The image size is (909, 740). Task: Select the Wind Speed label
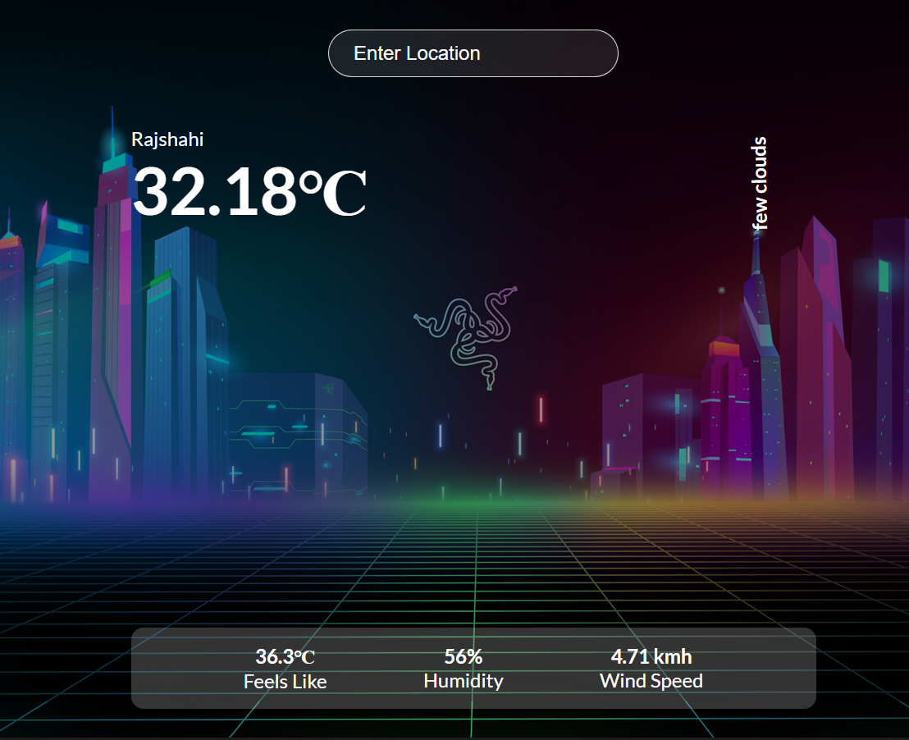pyautogui.click(x=651, y=681)
